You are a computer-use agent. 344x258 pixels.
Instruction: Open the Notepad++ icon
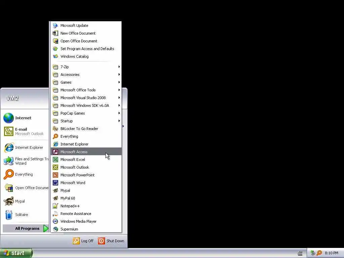55,206
